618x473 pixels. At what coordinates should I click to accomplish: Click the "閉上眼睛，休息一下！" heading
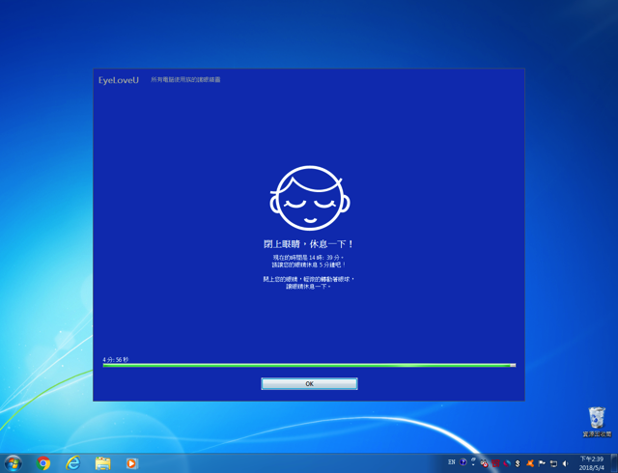pyautogui.click(x=309, y=244)
